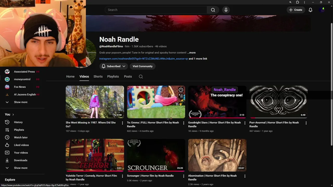Start voice search with microphone icon
Screen dimensions: 333x187
(x=226, y=10)
